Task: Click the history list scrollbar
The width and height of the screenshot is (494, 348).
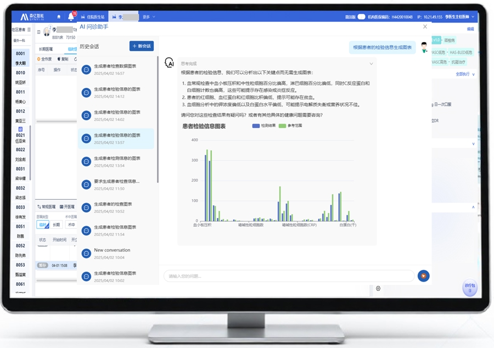Action: (x=158, y=120)
